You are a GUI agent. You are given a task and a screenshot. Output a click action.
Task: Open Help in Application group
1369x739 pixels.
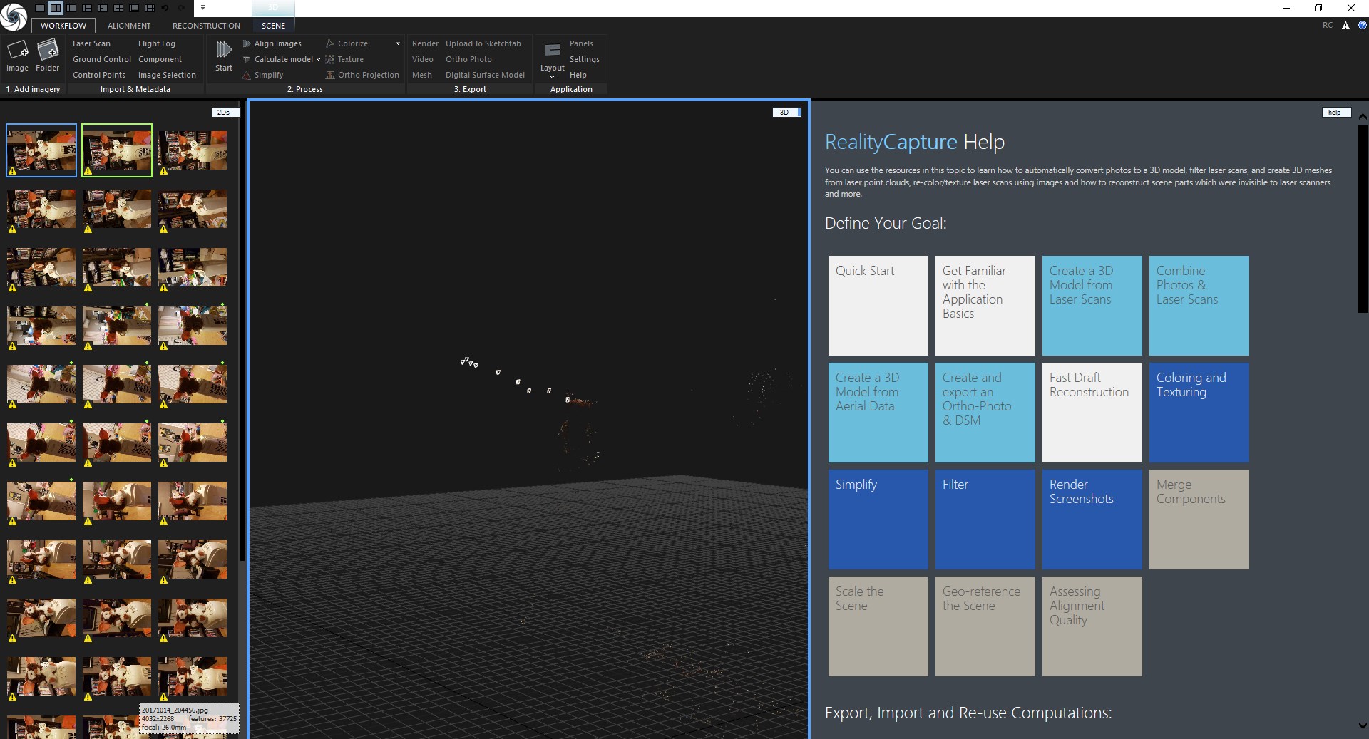(578, 75)
